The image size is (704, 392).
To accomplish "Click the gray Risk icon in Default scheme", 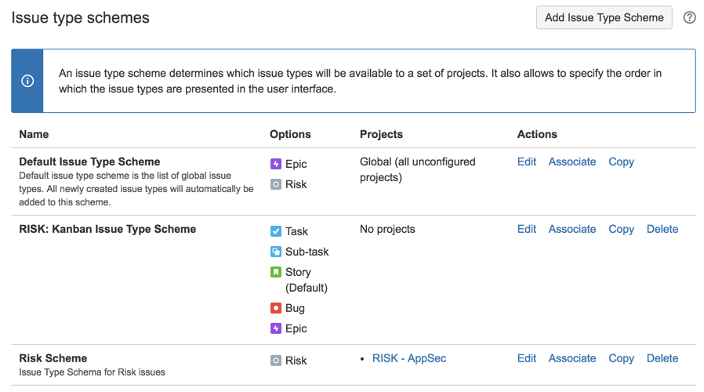I will (x=276, y=184).
